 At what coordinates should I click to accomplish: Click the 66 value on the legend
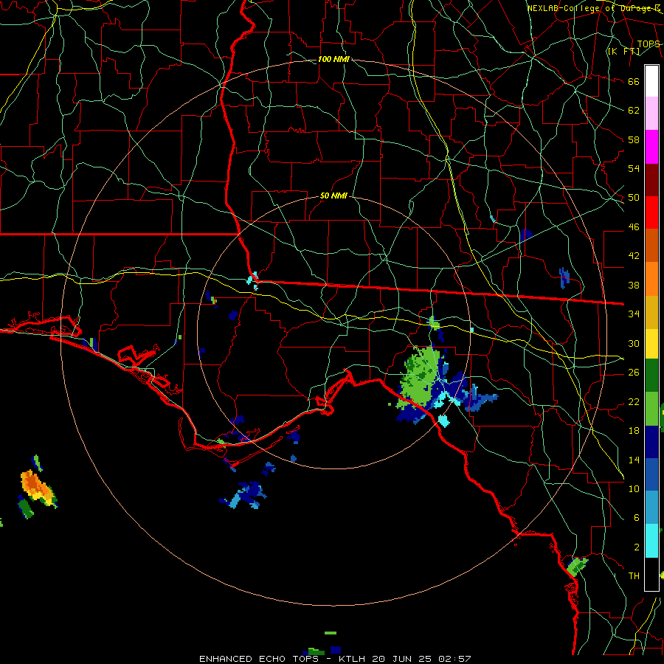click(x=634, y=81)
